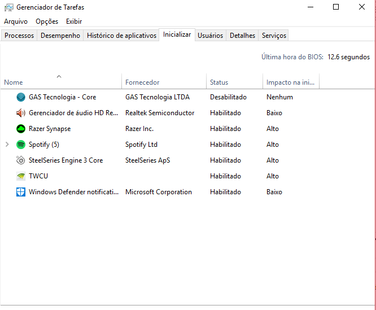The width and height of the screenshot is (376, 310).
Task: Click Habilitado status in SteelSeries row
Action: (225, 160)
